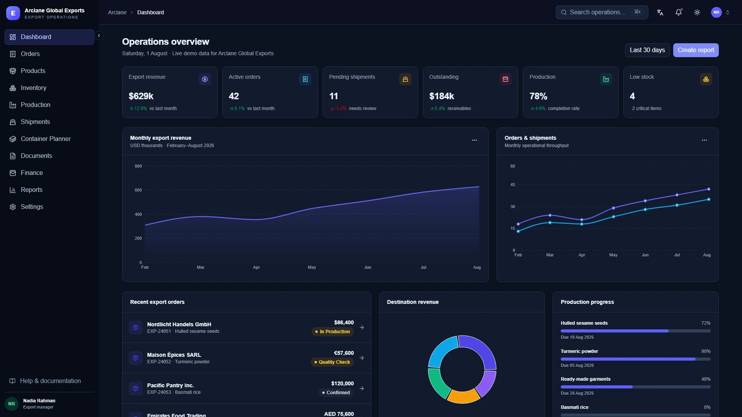
Task: Click the Quality Check status badge
Action: click(x=332, y=362)
